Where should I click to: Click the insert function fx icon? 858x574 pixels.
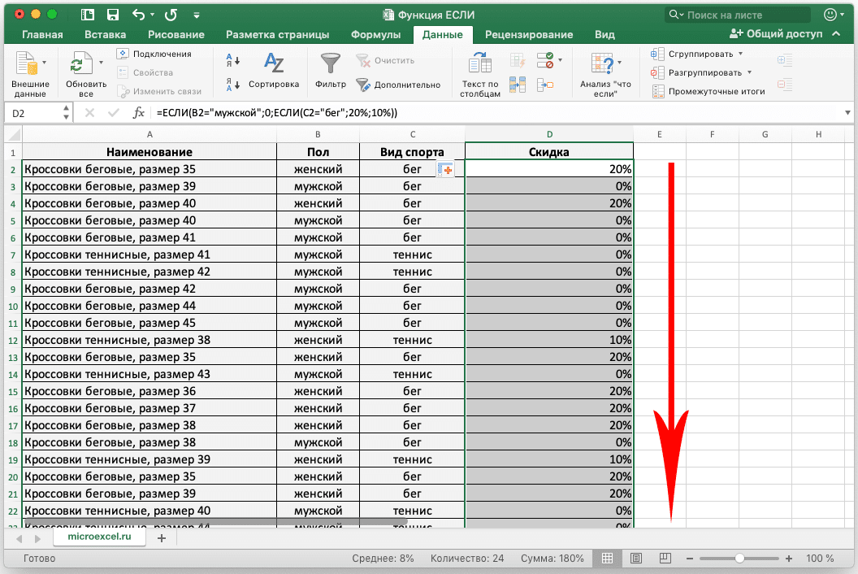pyautogui.click(x=139, y=113)
